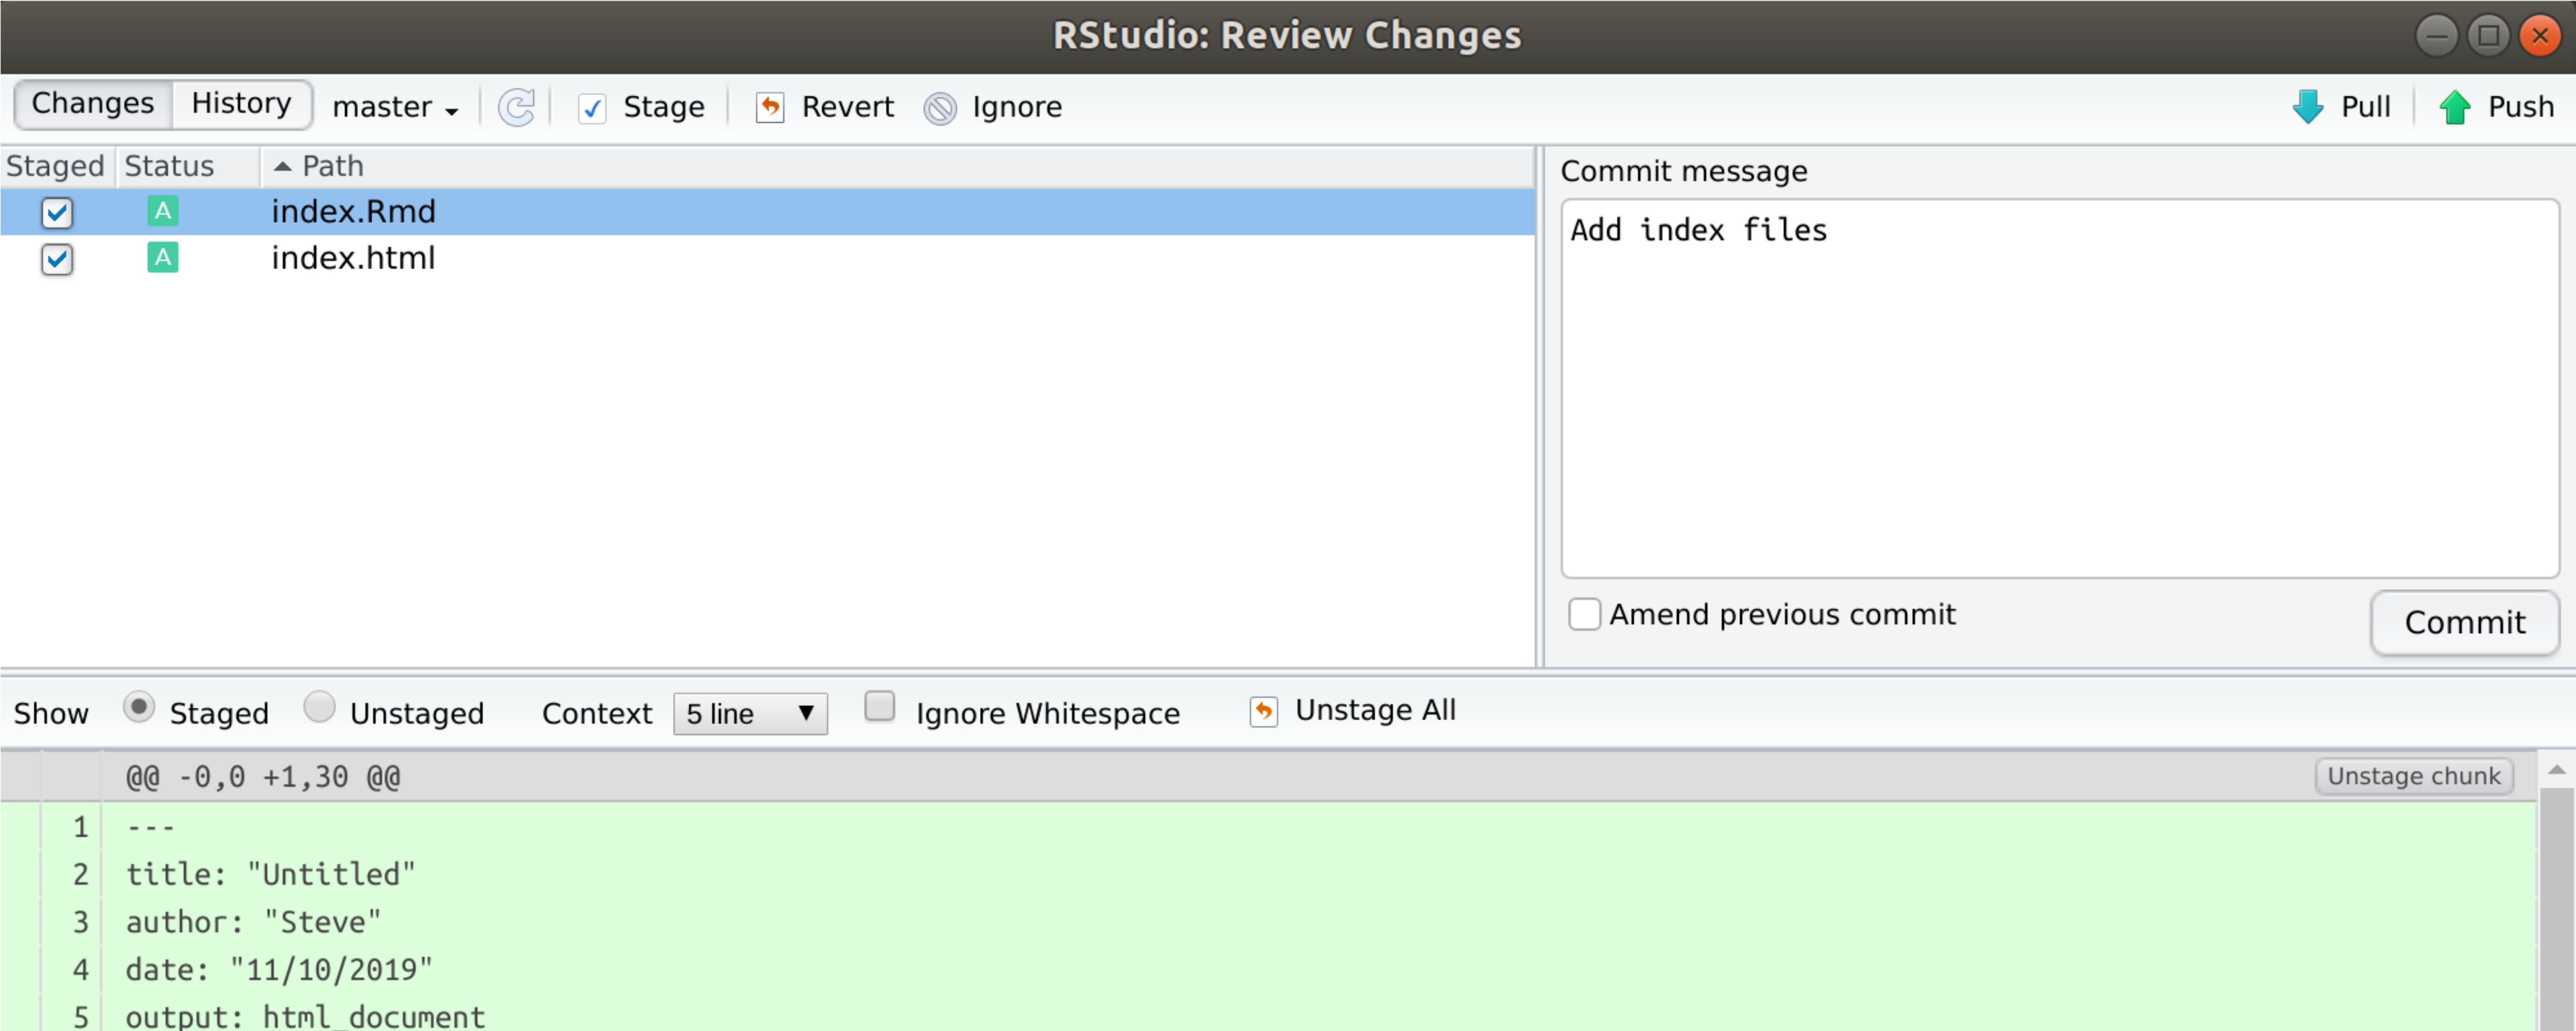2576x1031 pixels.
Task: Sort by the Staged column header
Action: 55,166
